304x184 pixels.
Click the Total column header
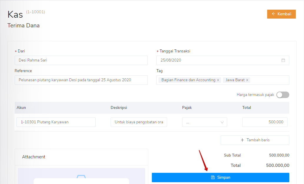click(x=247, y=108)
